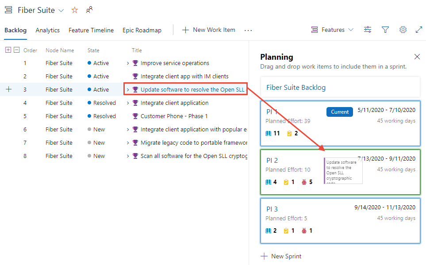Click New Work Item button
This screenshot has width=426, height=265.
[209, 30]
